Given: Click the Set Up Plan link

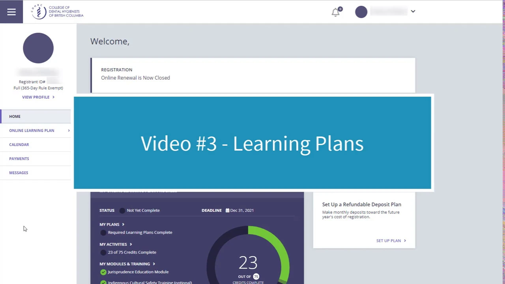Looking at the screenshot, I should pyautogui.click(x=391, y=241).
